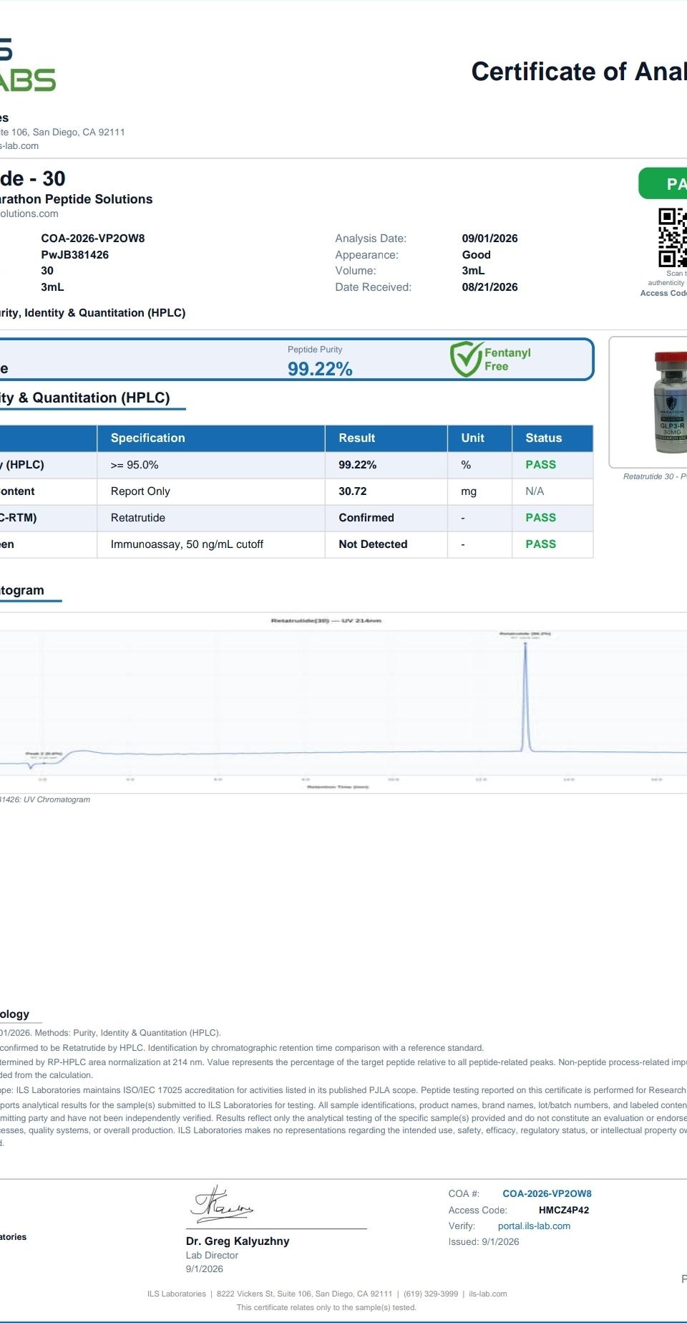The image size is (687, 1323).
Task: Click the Appearance value 'Good'
Action: [477, 255]
